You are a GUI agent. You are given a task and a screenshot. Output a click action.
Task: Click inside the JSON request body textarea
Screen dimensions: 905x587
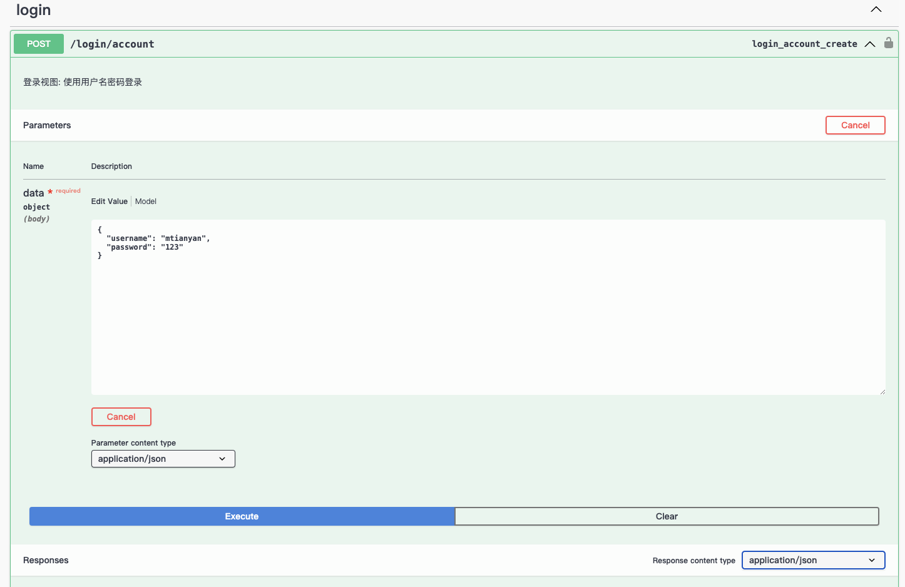coord(488,307)
